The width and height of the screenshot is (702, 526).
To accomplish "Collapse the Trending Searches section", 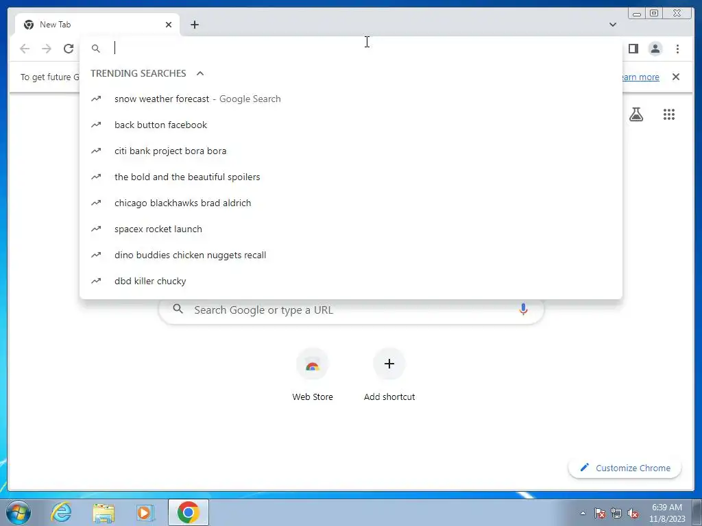I will 200,73.
